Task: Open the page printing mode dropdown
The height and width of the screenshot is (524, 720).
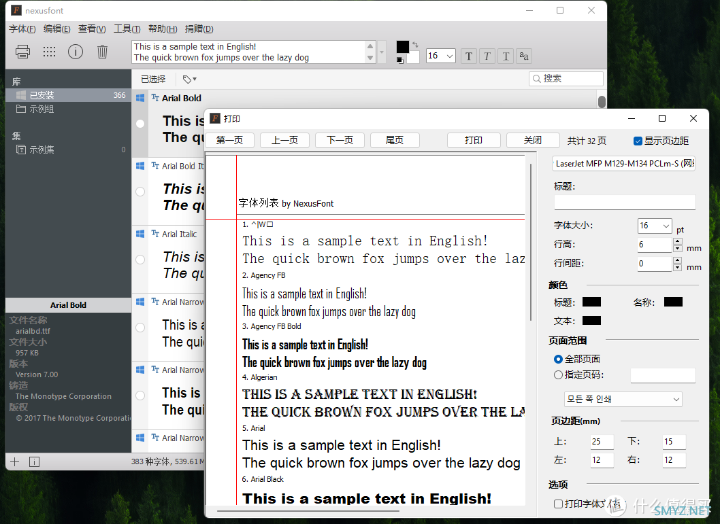Action: (623, 399)
